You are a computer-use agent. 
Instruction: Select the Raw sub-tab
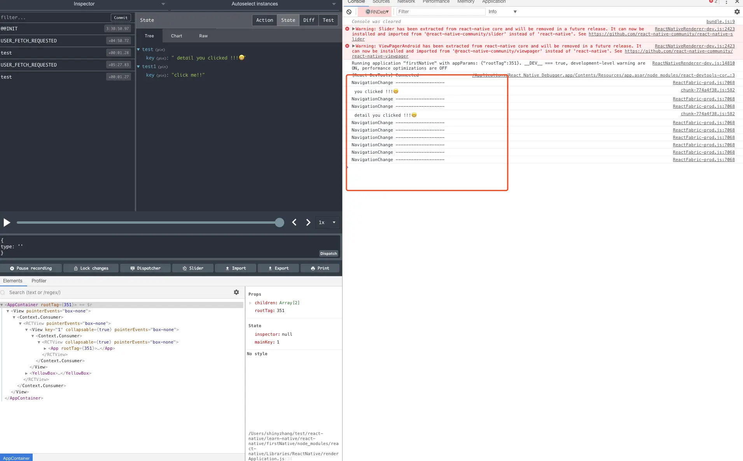point(203,36)
